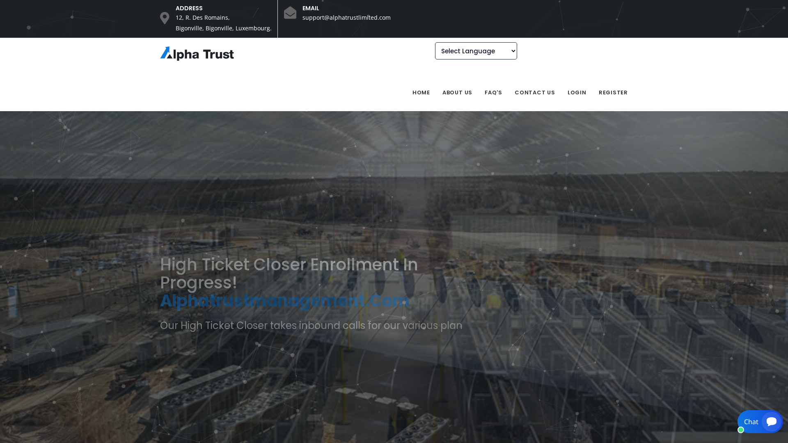788x443 pixels.
Task: Click the email envelope icon
Action: click(x=290, y=13)
